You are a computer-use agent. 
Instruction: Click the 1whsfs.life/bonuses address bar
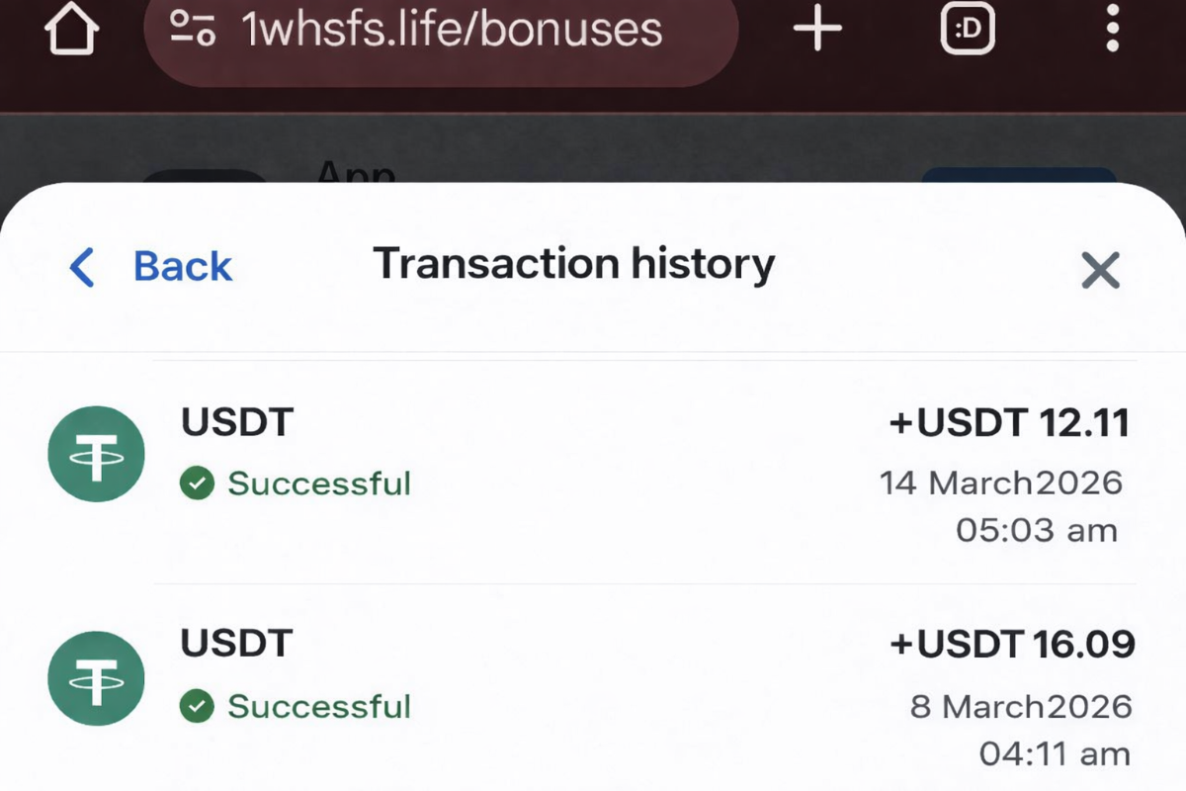pyautogui.click(x=452, y=30)
